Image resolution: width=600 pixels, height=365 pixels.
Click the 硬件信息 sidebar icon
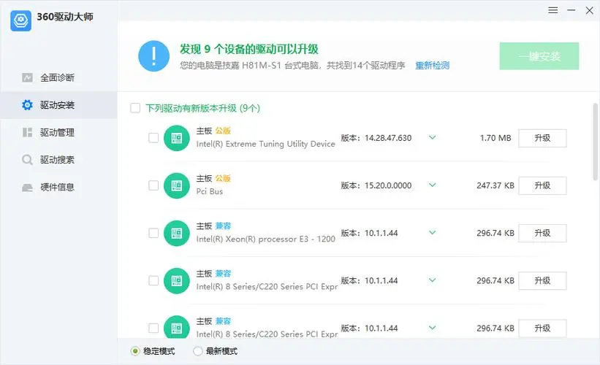click(27, 188)
